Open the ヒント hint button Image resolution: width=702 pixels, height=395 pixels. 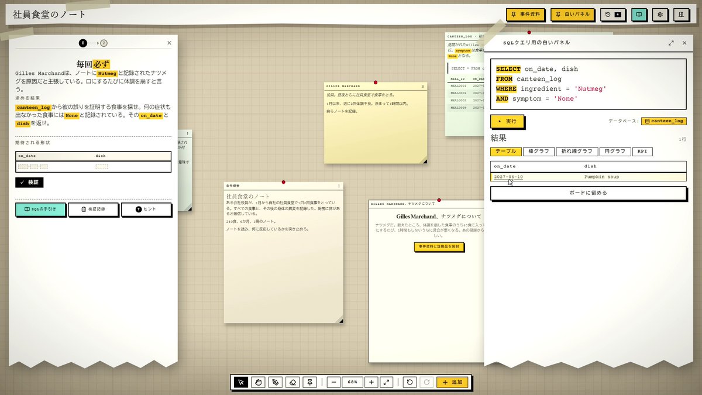coord(146,209)
